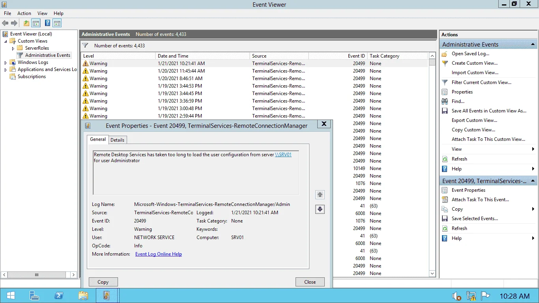
Task: Click the Close button in the Event Properties dialog
Action: coord(310,282)
